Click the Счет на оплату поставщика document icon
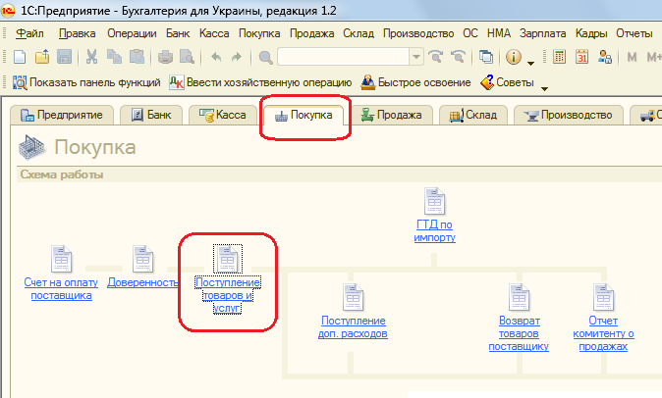662x398 pixels. [61, 259]
